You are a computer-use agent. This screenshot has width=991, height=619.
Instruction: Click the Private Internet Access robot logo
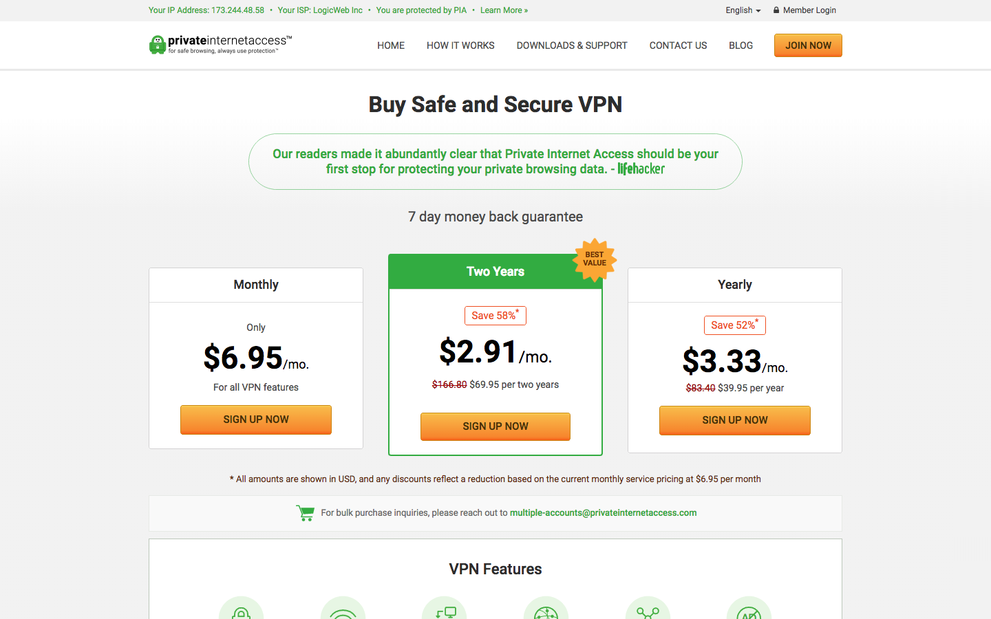click(158, 45)
